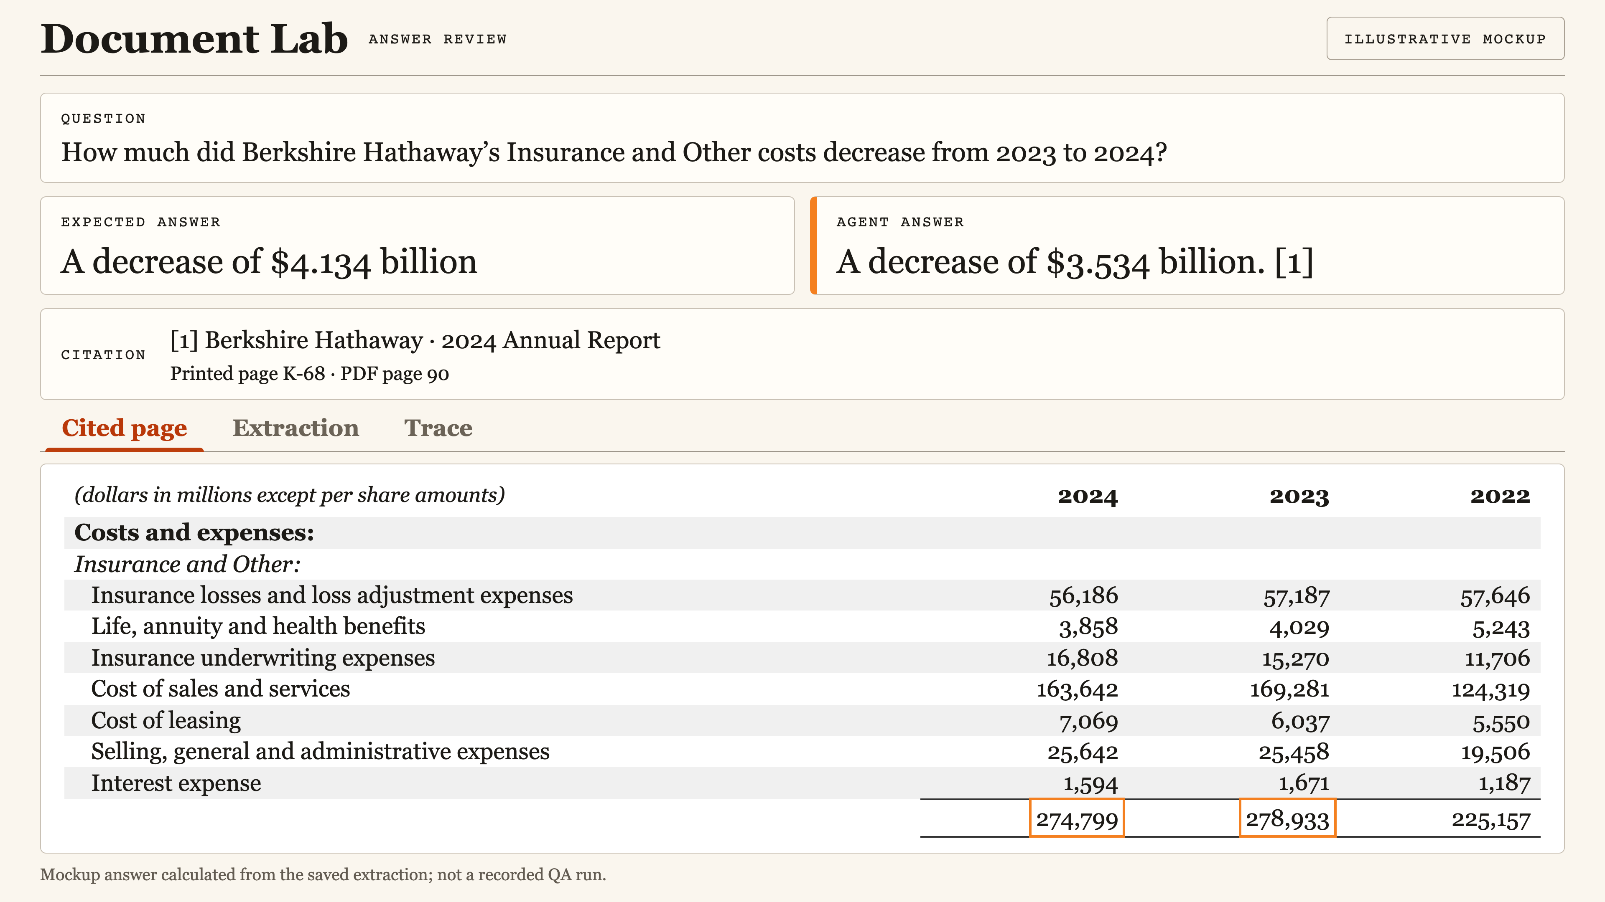
Task: Click the 2024 value 163,642
Action: 1077,690
